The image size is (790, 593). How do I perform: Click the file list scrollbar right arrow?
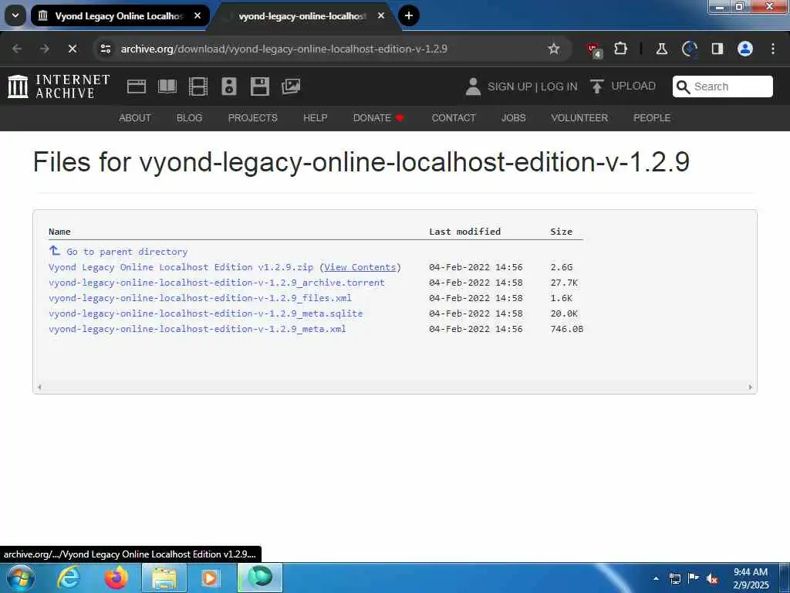750,388
